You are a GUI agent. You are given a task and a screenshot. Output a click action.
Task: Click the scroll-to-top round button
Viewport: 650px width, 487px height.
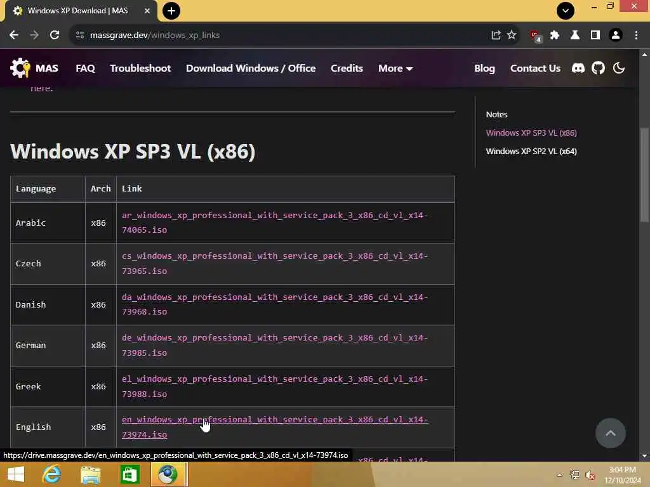click(x=610, y=433)
